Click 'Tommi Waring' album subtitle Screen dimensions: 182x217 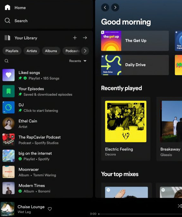pos(44,175)
